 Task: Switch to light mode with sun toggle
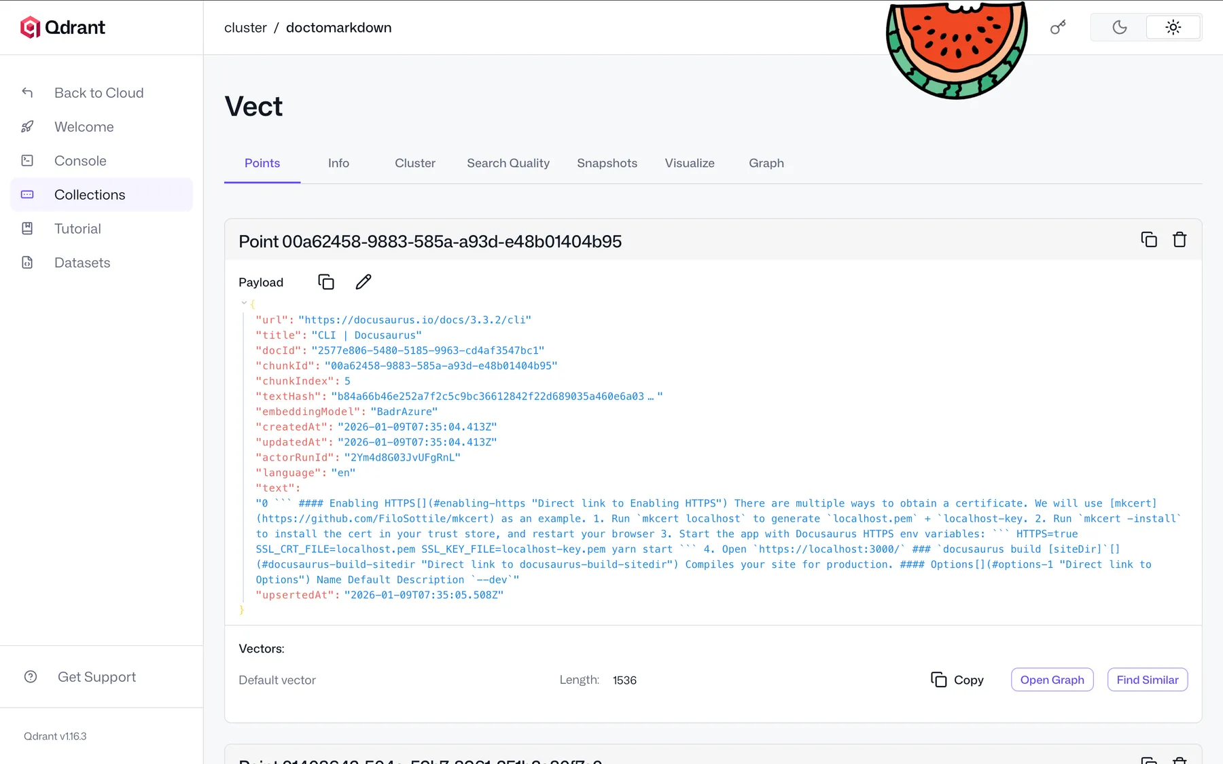[x=1173, y=28]
